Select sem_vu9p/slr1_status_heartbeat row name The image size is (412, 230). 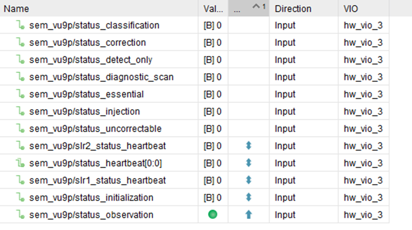tap(97, 180)
